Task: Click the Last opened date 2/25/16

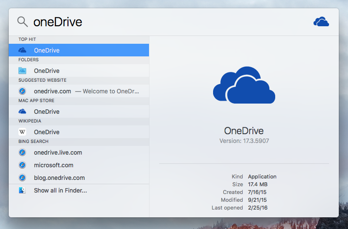Action: [x=258, y=208]
